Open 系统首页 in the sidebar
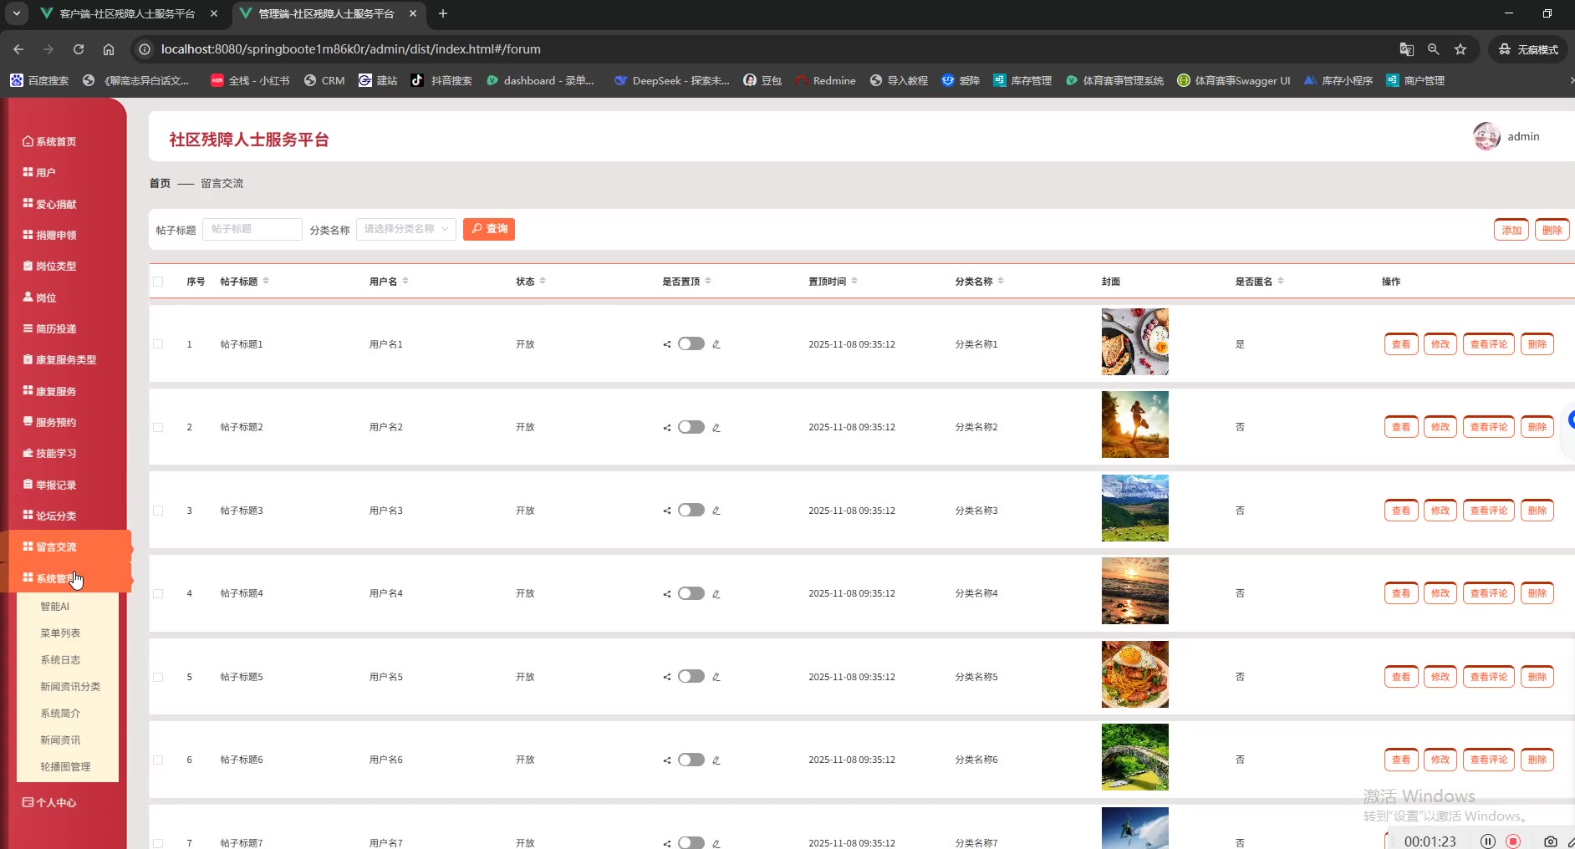1575x849 pixels. click(49, 141)
